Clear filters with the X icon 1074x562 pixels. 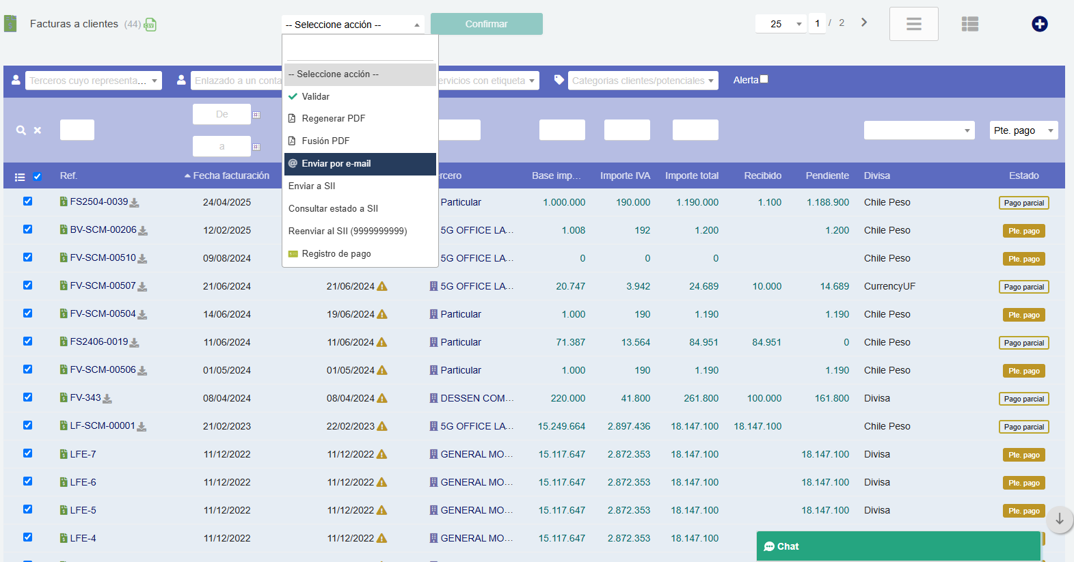[38, 130]
